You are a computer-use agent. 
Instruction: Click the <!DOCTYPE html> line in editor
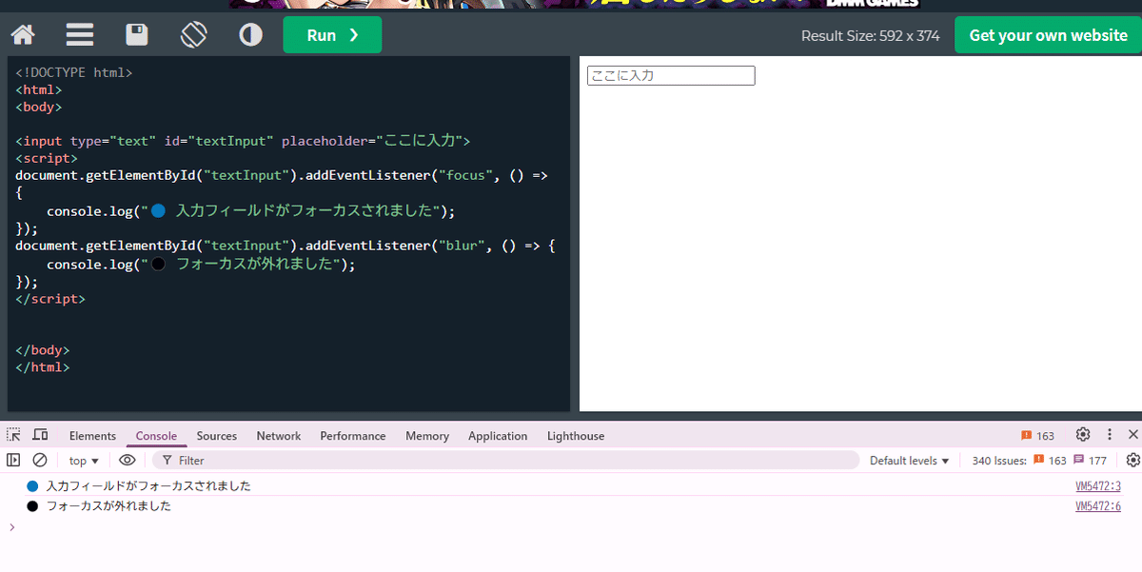coord(73,72)
